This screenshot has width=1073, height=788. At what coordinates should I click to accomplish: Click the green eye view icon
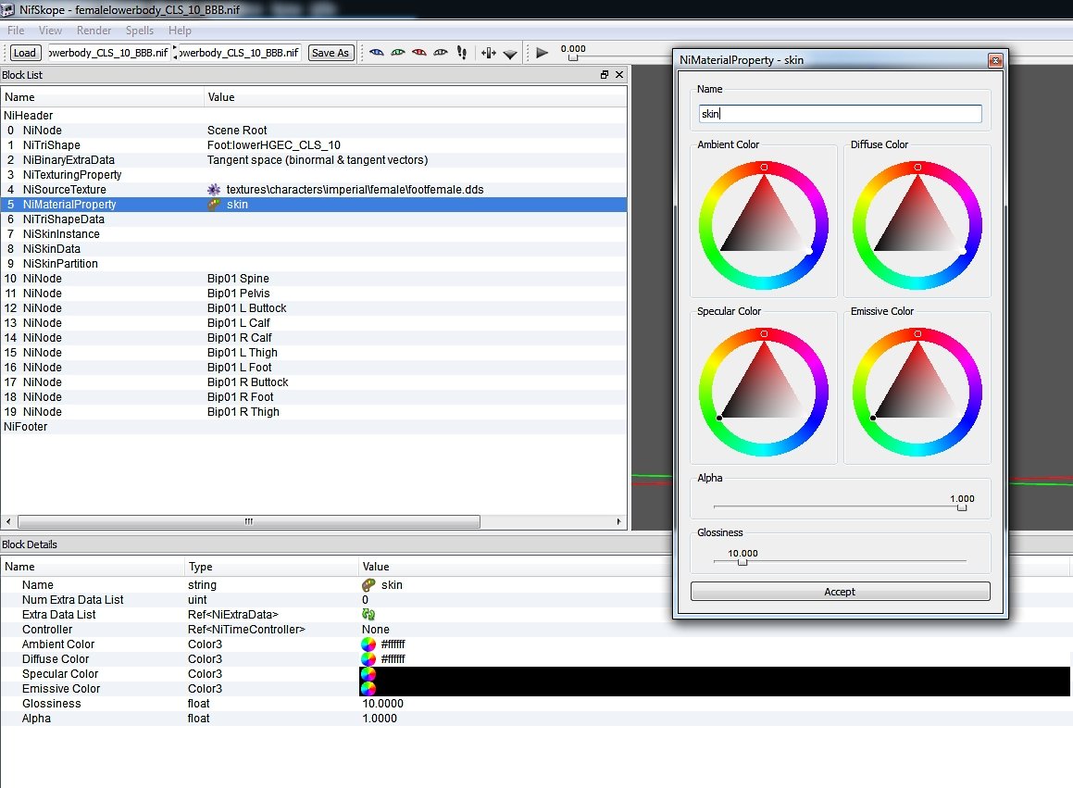397,53
